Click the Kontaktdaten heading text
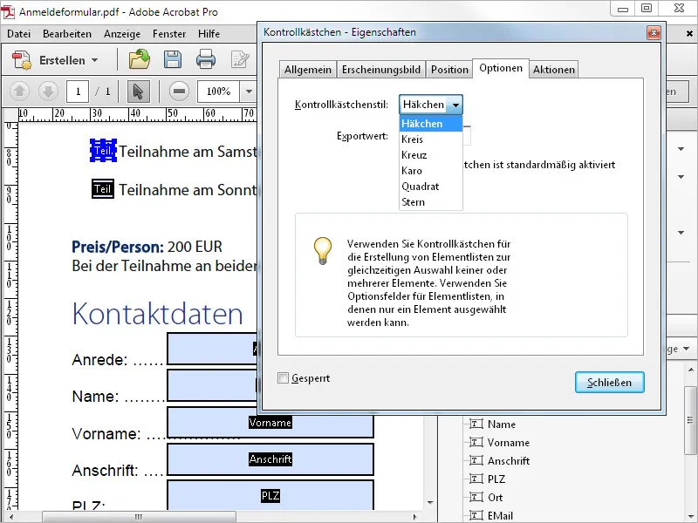This screenshot has width=698, height=523. (x=158, y=314)
